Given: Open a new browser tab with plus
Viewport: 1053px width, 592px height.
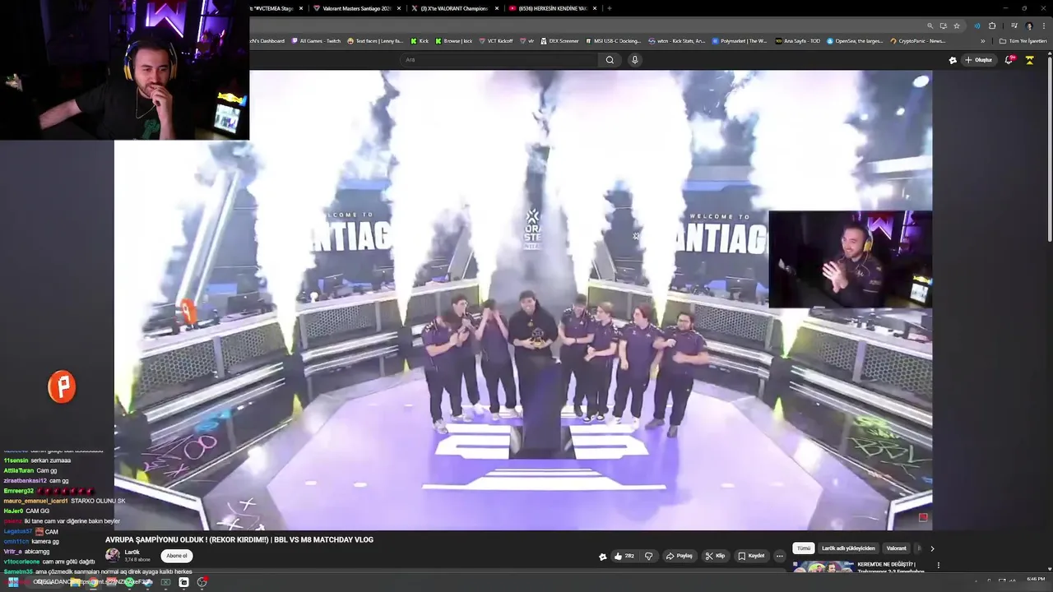Looking at the screenshot, I should coord(609,8).
